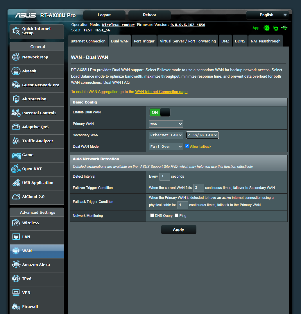Open AiProtection shield icon
The image size is (301, 314).
click(16, 99)
